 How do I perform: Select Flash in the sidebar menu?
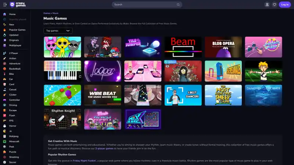click(12, 115)
